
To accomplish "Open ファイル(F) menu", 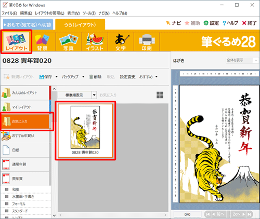I will 9,13.
